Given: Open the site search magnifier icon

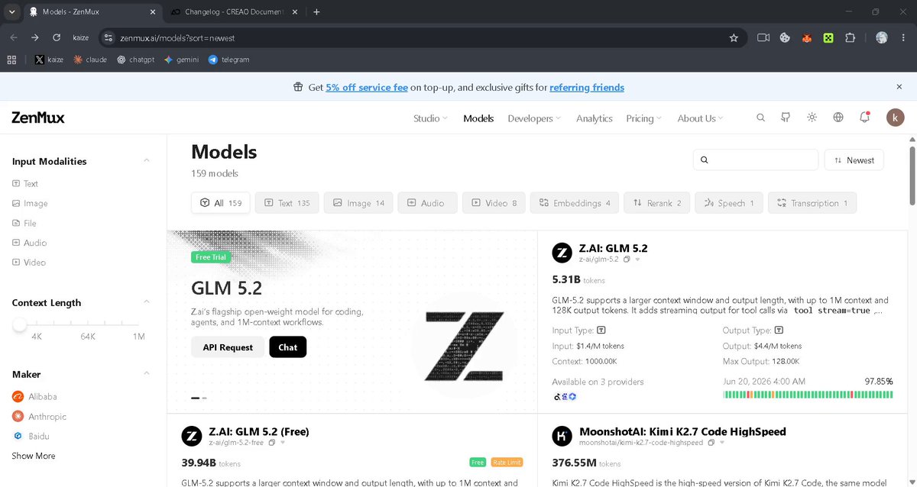Looking at the screenshot, I should (760, 118).
